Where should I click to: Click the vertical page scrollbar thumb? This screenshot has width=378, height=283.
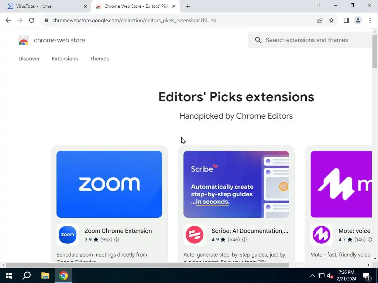point(375,51)
